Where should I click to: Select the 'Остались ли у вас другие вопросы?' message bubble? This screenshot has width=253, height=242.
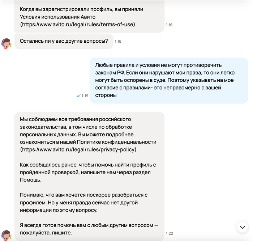click(64, 41)
